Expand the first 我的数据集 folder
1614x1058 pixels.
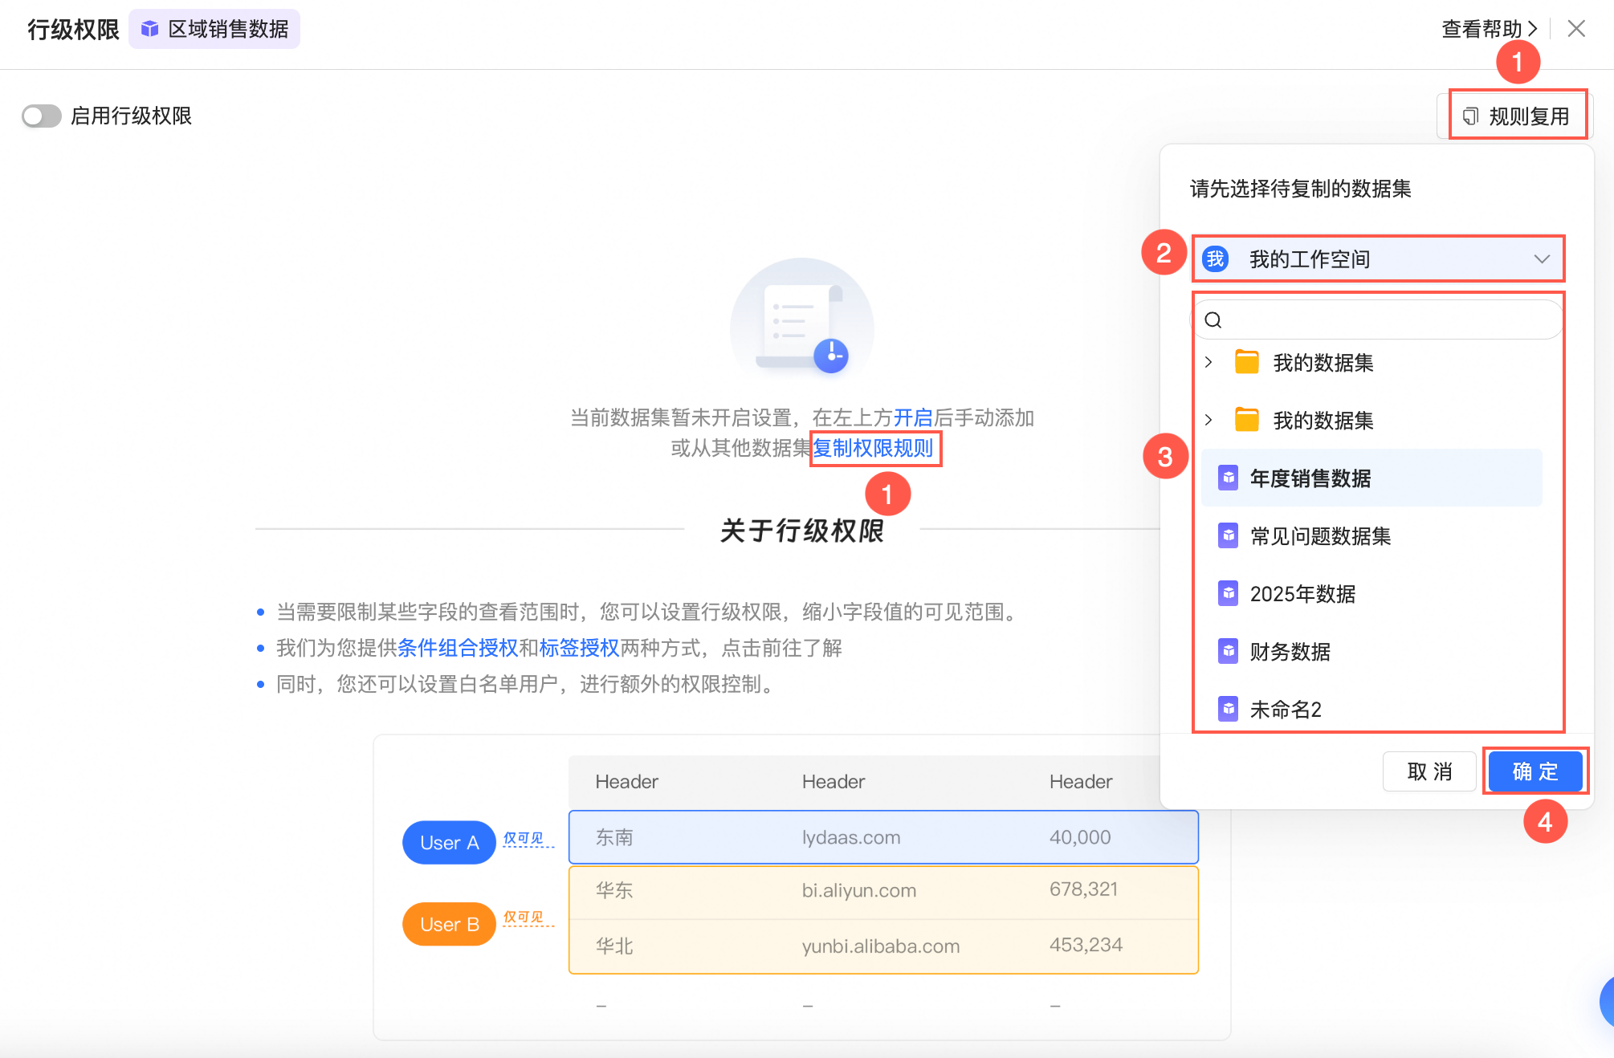pyautogui.click(x=1208, y=363)
